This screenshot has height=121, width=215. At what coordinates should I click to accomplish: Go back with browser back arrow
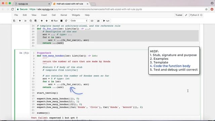click(x=3, y=9)
